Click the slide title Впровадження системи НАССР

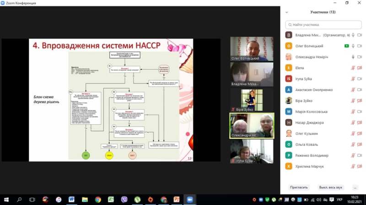97,45
